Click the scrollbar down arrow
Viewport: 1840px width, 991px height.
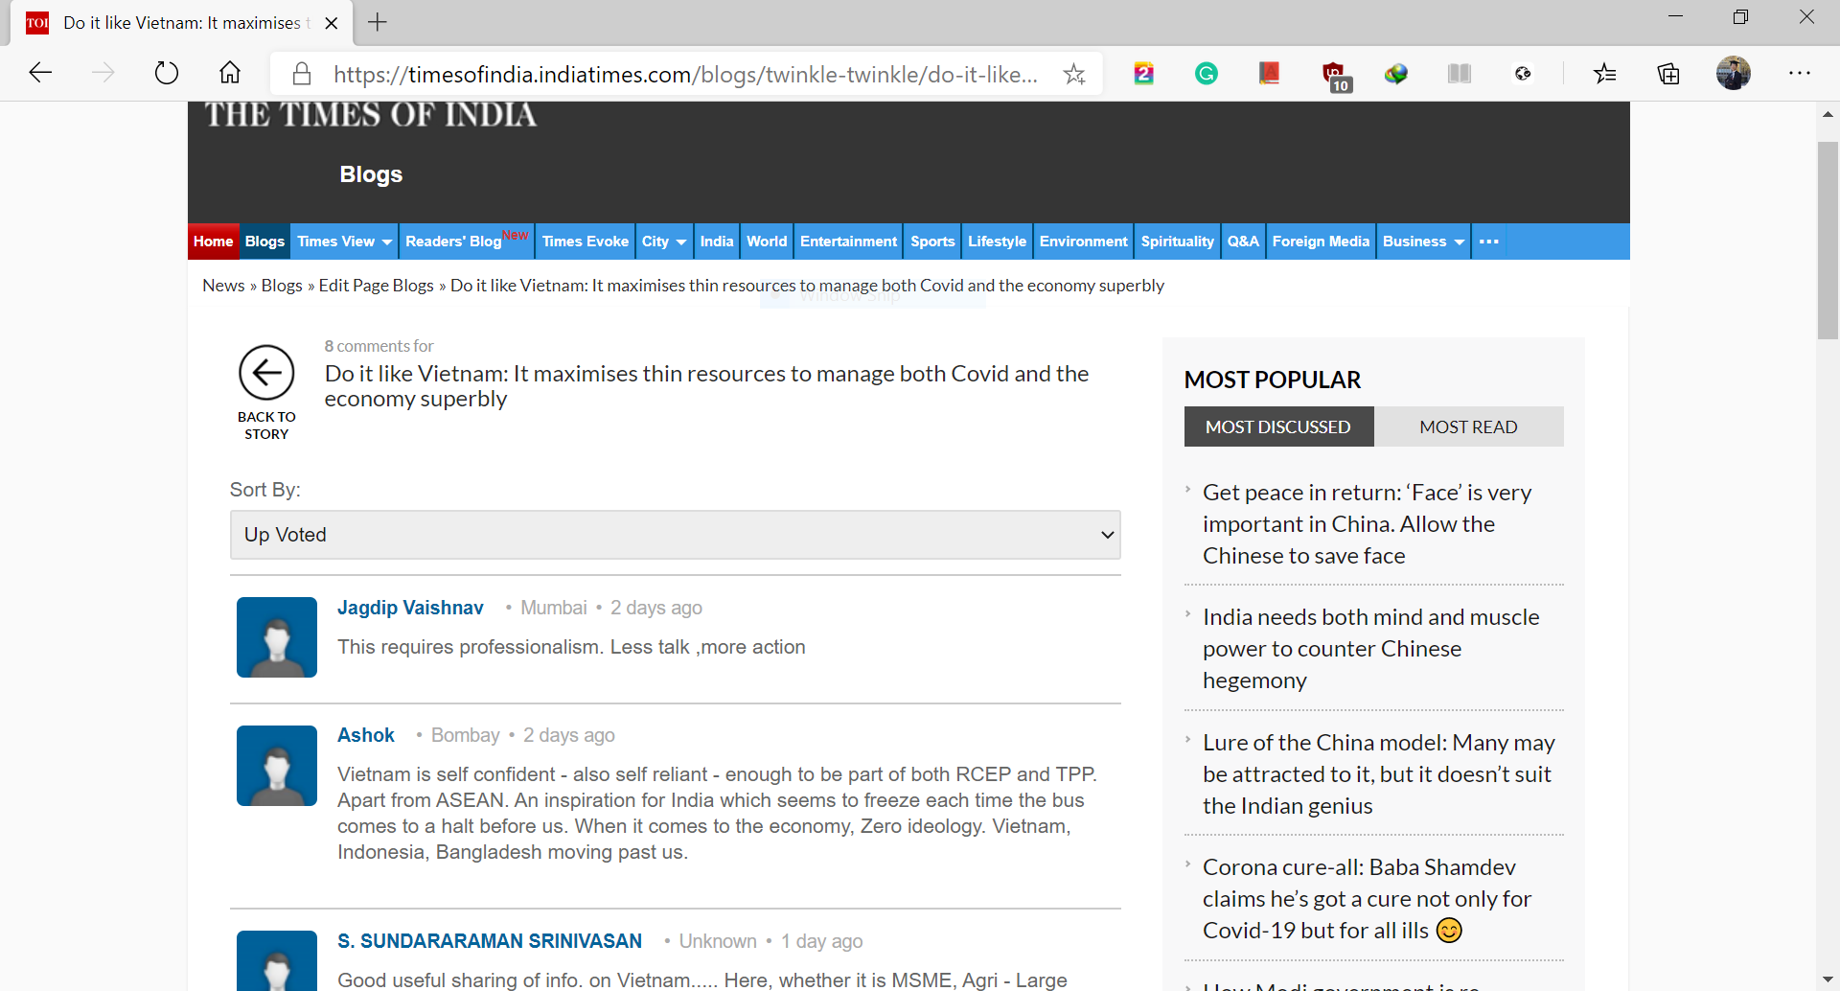pyautogui.click(x=1828, y=980)
